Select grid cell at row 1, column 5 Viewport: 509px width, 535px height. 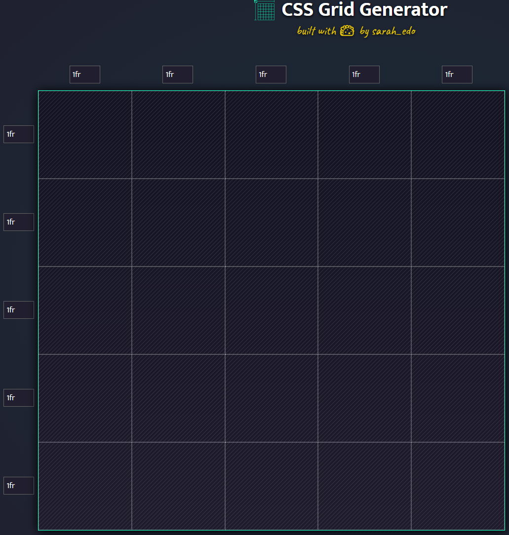458,135
